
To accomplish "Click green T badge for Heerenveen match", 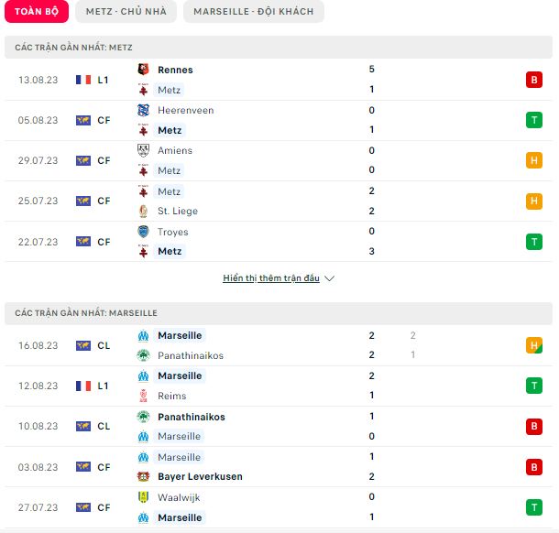I will [x=534, y=120].
